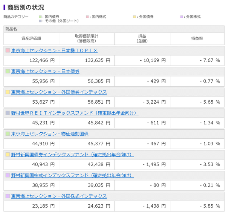The height and width of the screenshot is (213, 226).
Task: Select the 45,231 円 asset value
Action: (43, 123)
